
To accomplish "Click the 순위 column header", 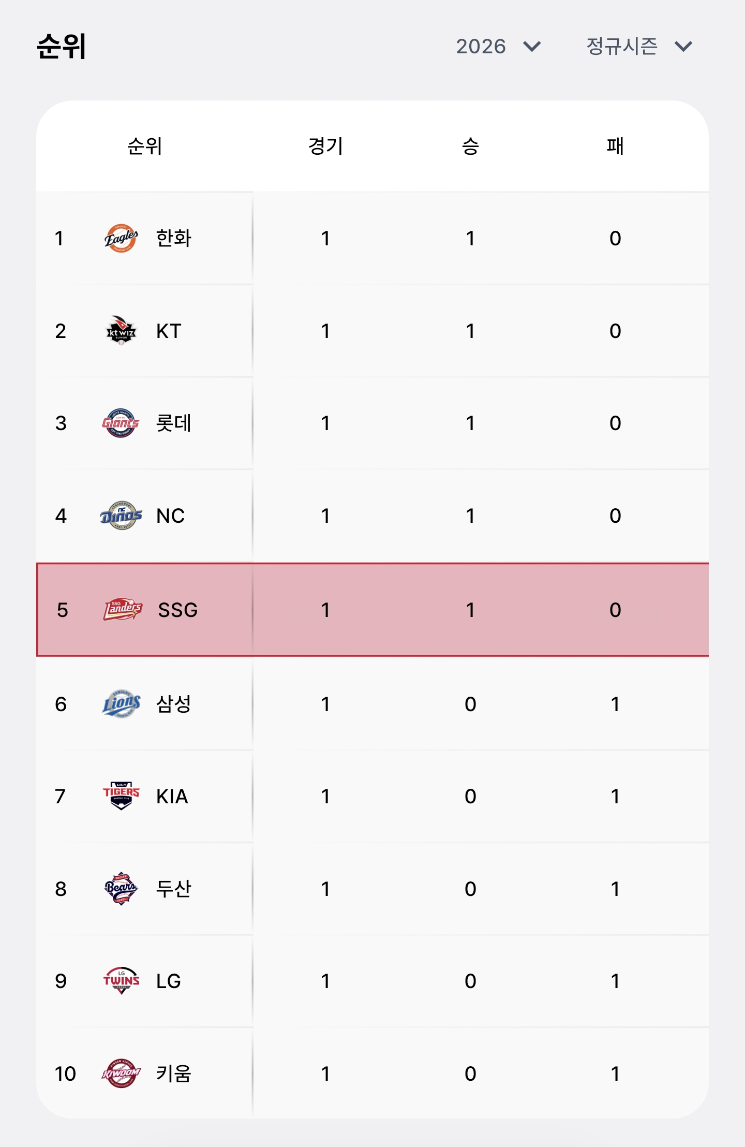I will [x=145, y=146].
